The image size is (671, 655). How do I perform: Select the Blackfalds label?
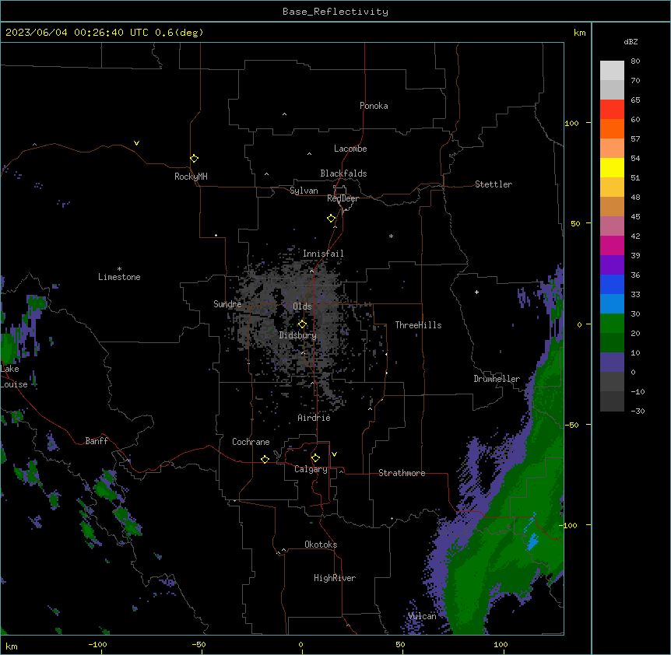[x=343, y=173]
